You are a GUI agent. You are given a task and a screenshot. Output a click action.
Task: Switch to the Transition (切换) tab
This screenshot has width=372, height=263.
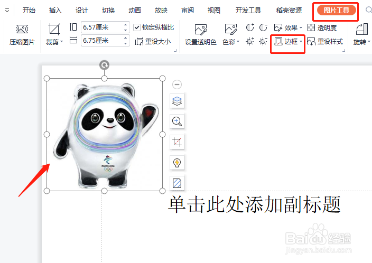coord(108,10)
